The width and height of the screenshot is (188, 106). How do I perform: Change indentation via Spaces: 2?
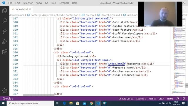[141, 99]
